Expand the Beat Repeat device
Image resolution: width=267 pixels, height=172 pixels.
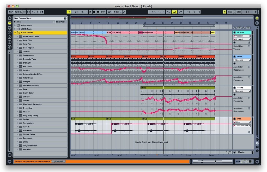coord(17,48)
